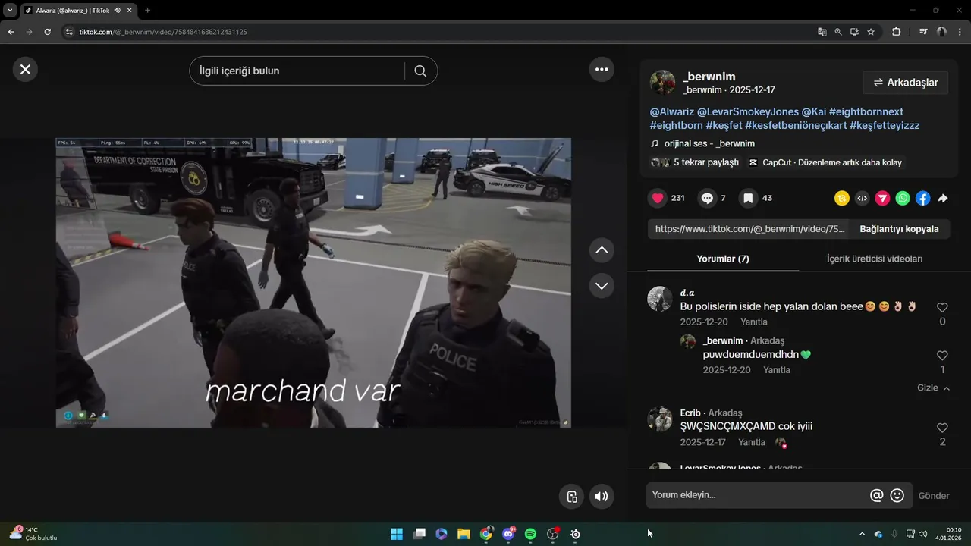Open the #keşfetteyizzz hashtag
The width and height of the screenshot is (971, 546).
point(885,125)
